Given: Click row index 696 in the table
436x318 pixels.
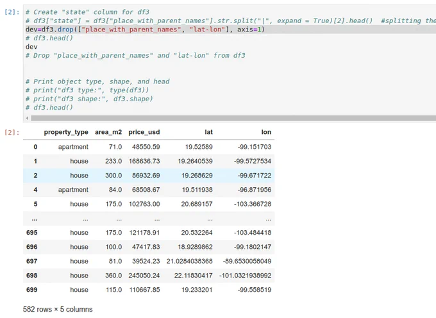Looking at the screenshot, I should click(31, 247).
